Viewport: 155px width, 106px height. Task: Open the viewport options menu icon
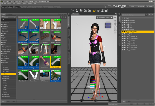point(115,17)
